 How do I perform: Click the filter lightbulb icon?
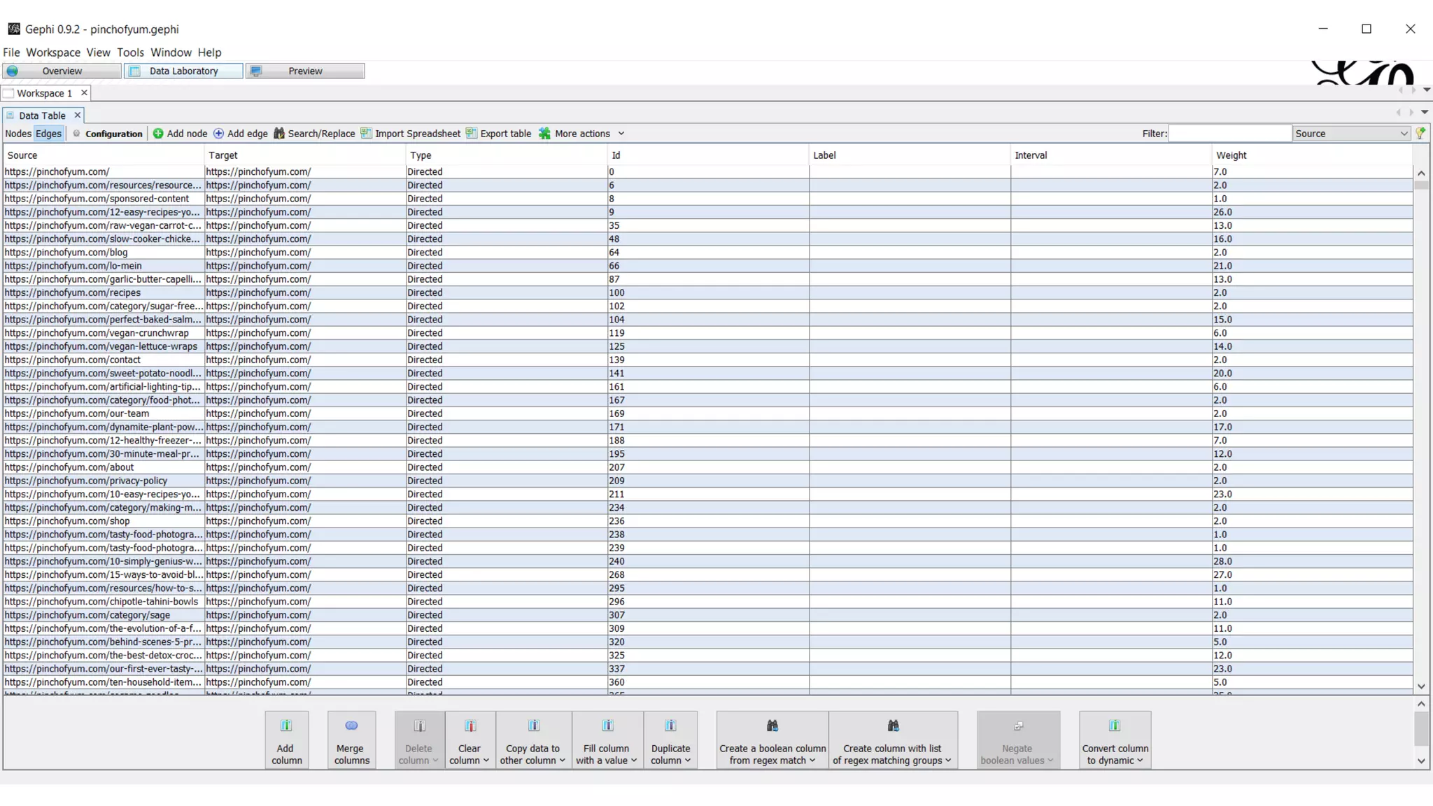click(x=1420, y=134)
